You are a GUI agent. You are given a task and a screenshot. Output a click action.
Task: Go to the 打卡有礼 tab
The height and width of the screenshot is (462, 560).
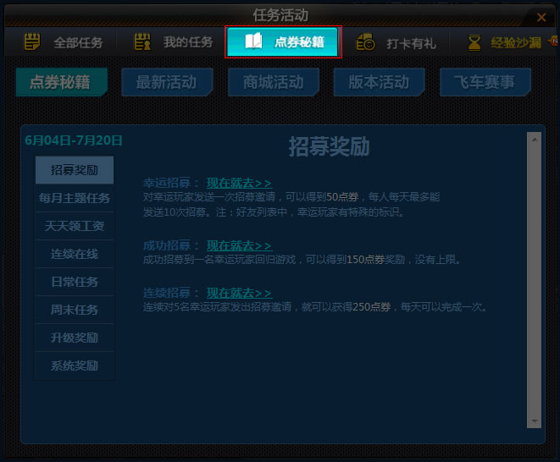pos(396,42)
